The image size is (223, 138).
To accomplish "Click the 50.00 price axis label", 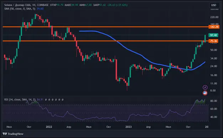I will point(214,50).
